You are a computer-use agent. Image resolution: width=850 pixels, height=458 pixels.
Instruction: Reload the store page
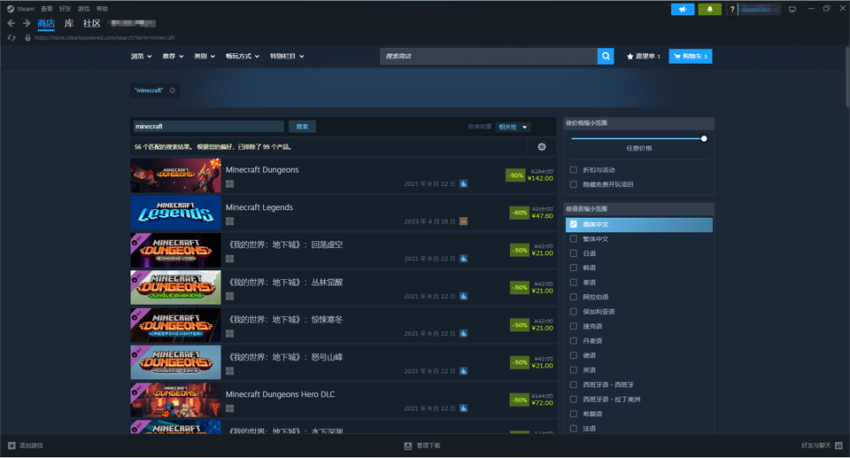point(12,38)
